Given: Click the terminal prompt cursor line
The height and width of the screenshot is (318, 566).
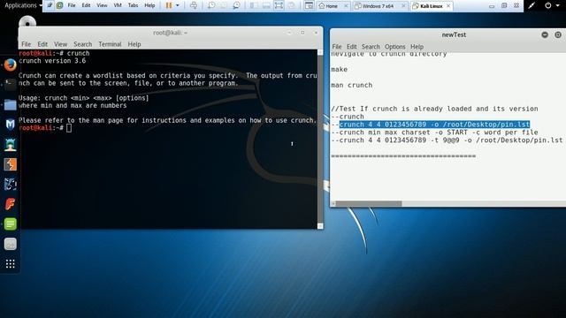Looking at the screenshot, I should 45,127.
